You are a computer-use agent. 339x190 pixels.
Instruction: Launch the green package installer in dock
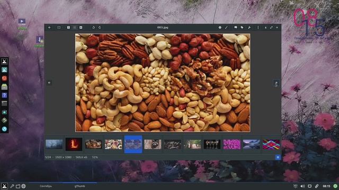pyautogui.click(x=4, y=87)
